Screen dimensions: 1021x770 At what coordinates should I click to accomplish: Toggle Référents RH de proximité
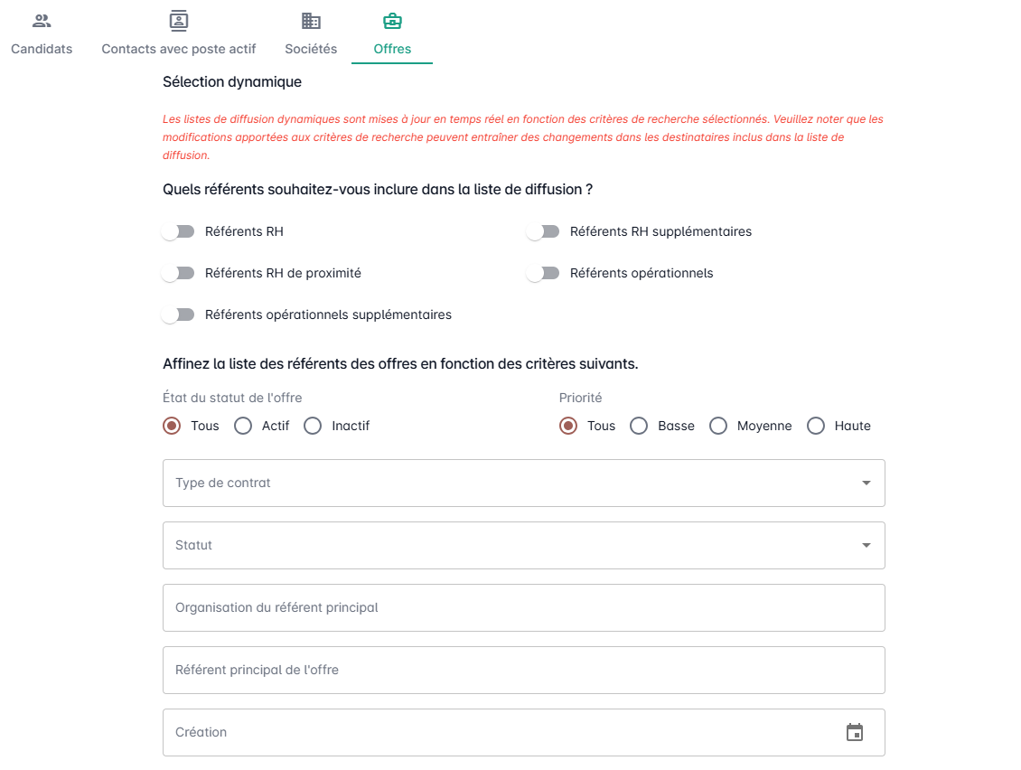coord(179,273)
